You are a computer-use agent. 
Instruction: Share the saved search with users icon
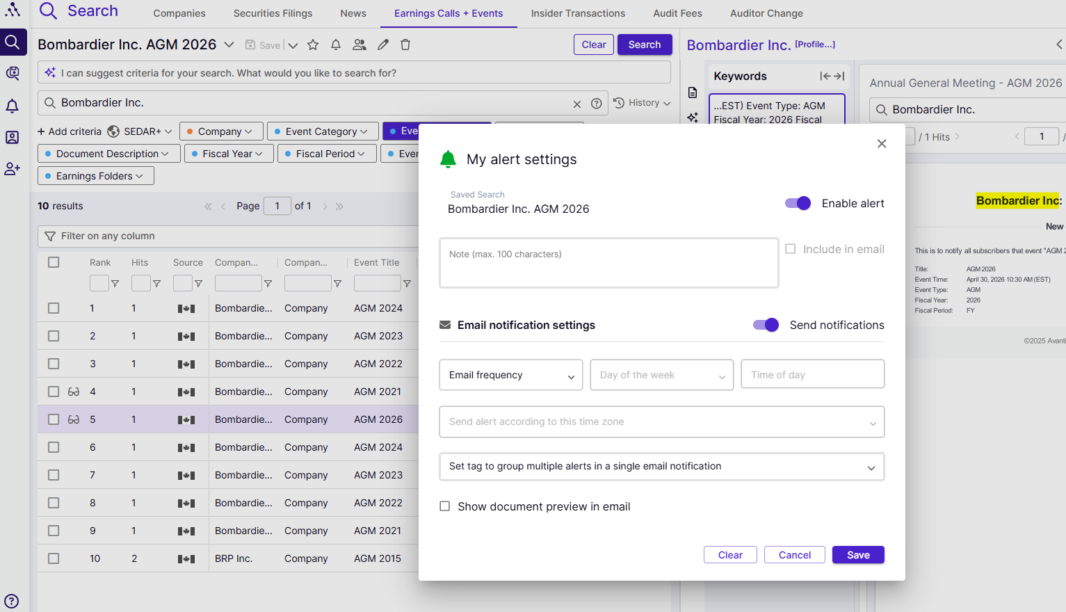[x=360, y=45]
